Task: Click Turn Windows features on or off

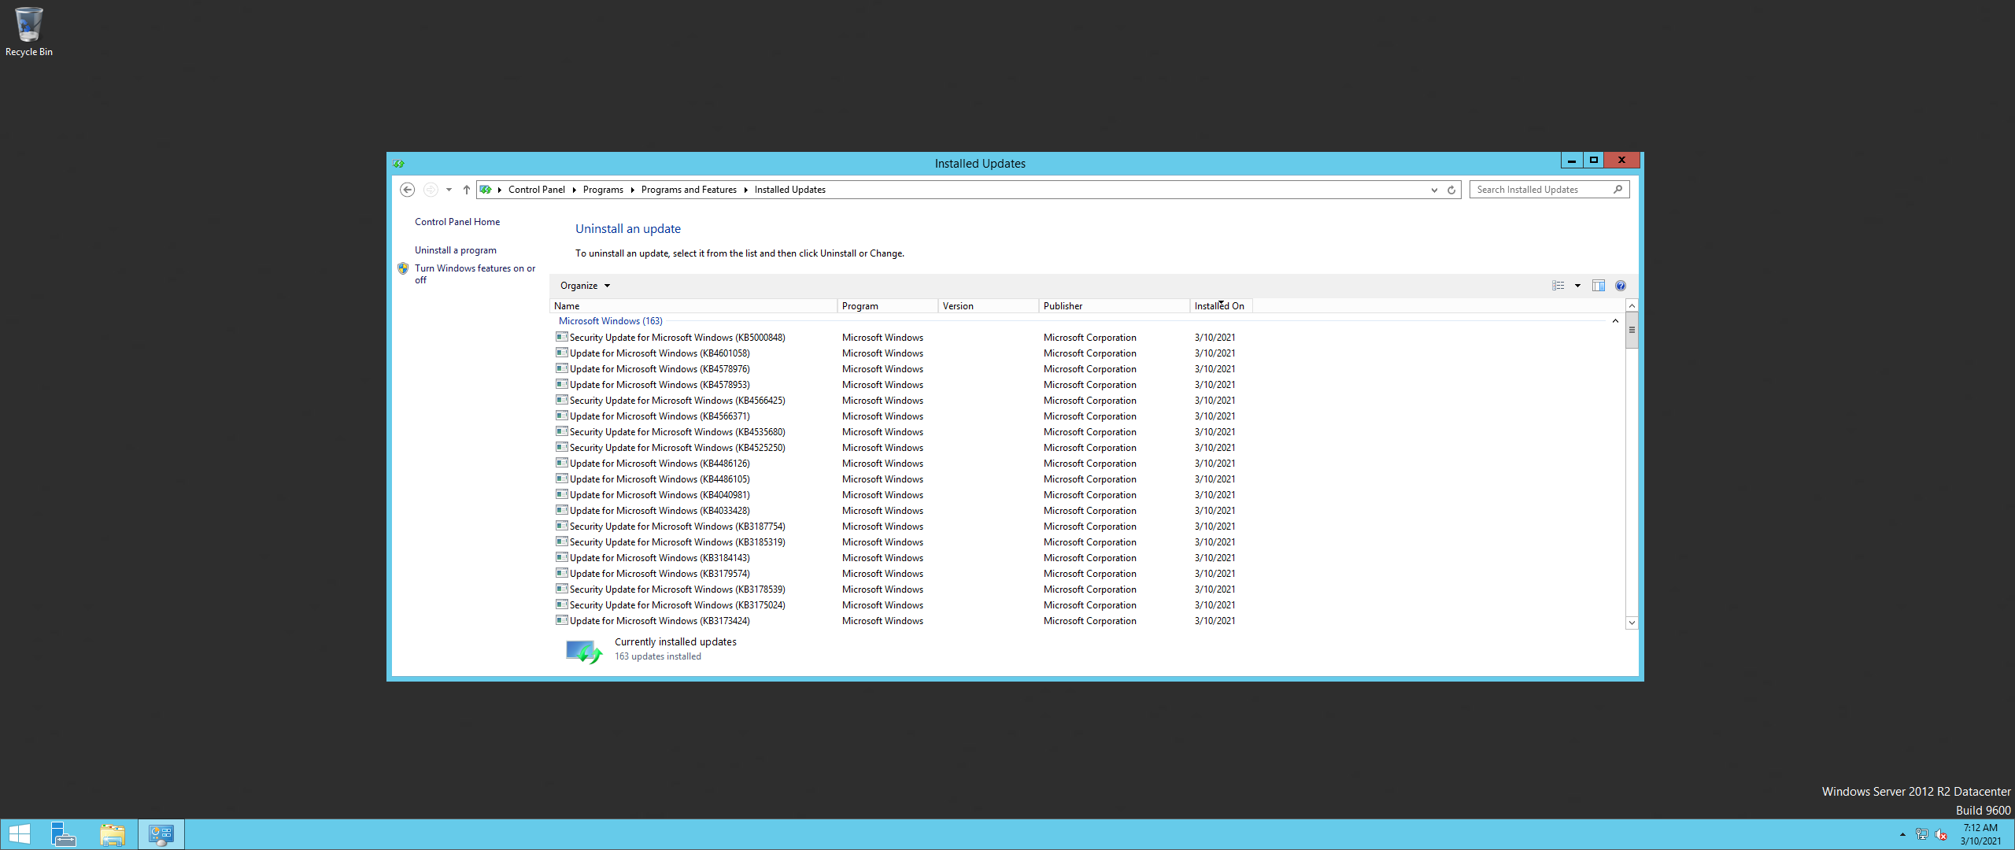Action: pos(475,274)
